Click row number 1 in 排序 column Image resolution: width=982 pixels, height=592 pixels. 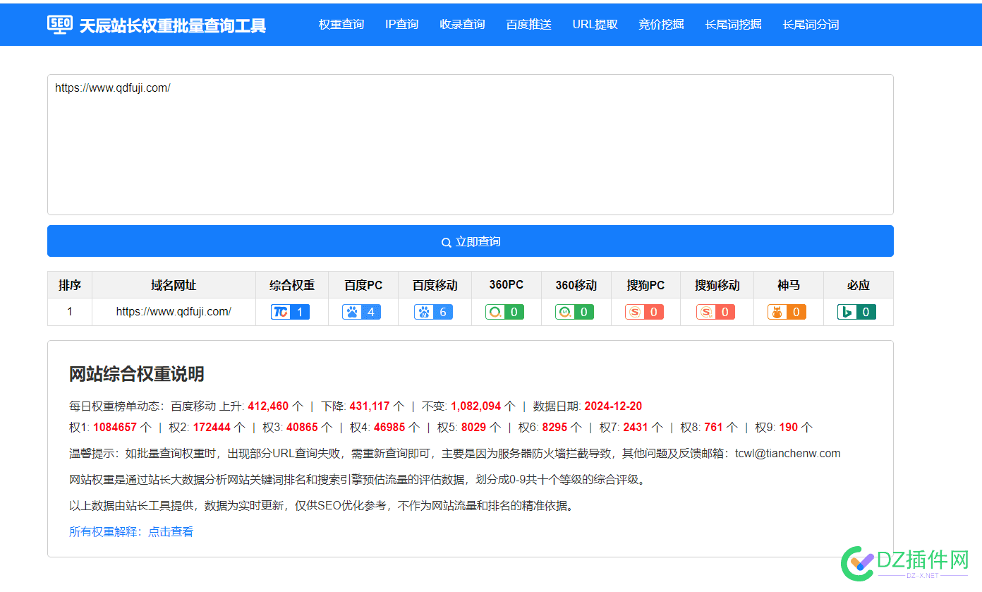pyautogui.click(x=70, y=311)
